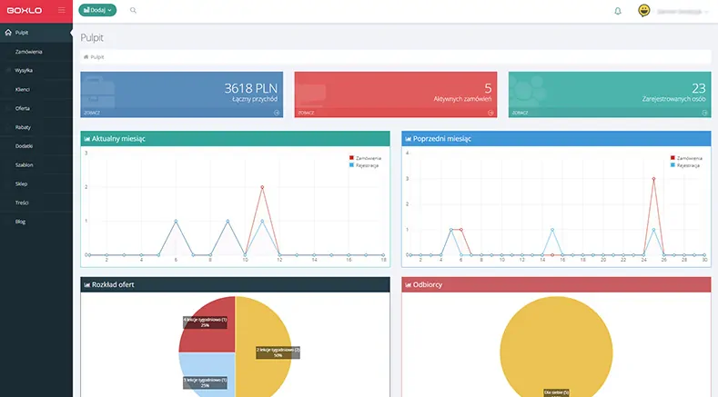Click arrow icon on active orders card
This screenshot has height=397, width=718.
click(490, 113)
